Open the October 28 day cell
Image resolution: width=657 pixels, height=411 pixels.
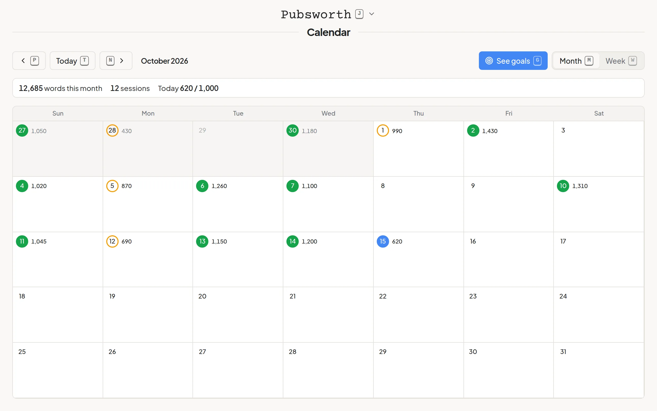pyautogui.click(x=328, y=370)
